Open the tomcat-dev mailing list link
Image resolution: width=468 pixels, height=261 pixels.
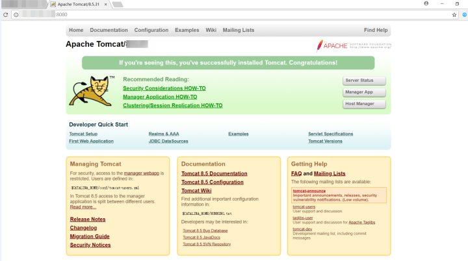302,229
